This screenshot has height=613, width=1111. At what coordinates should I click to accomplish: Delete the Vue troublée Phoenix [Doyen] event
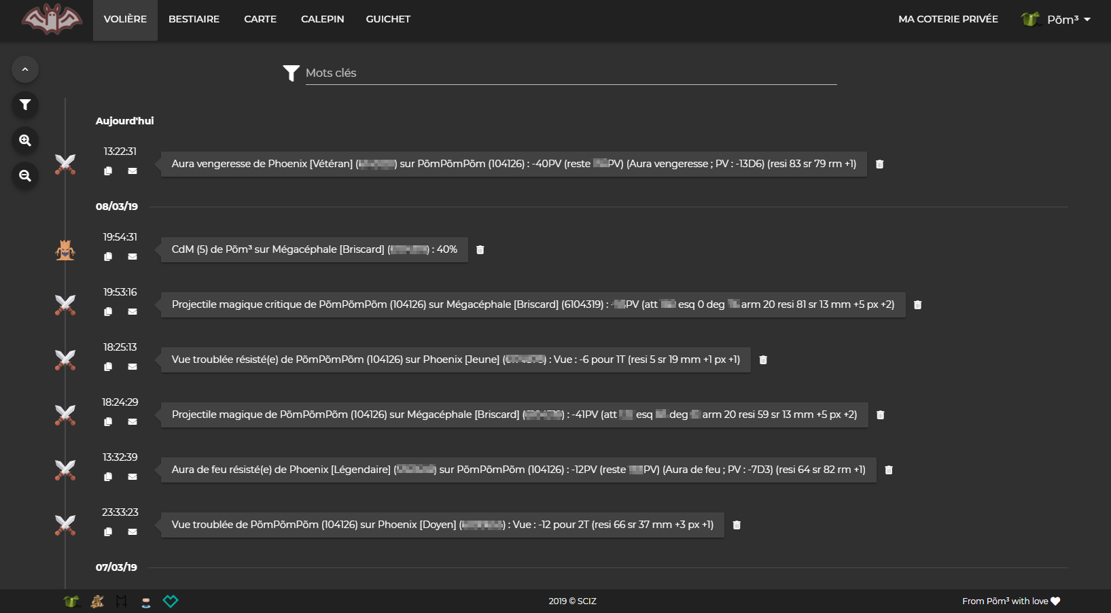tap(737, 525)
